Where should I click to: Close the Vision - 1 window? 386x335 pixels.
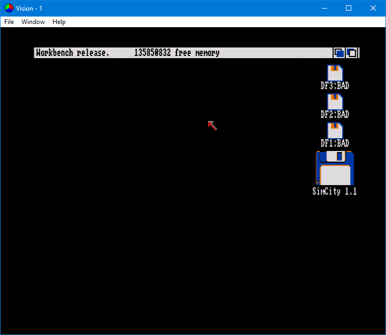[373, 8]
